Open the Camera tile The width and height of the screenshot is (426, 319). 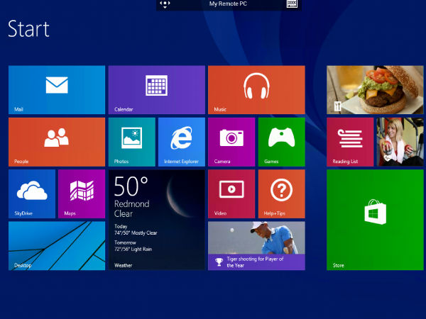click(x=231, y=142)
